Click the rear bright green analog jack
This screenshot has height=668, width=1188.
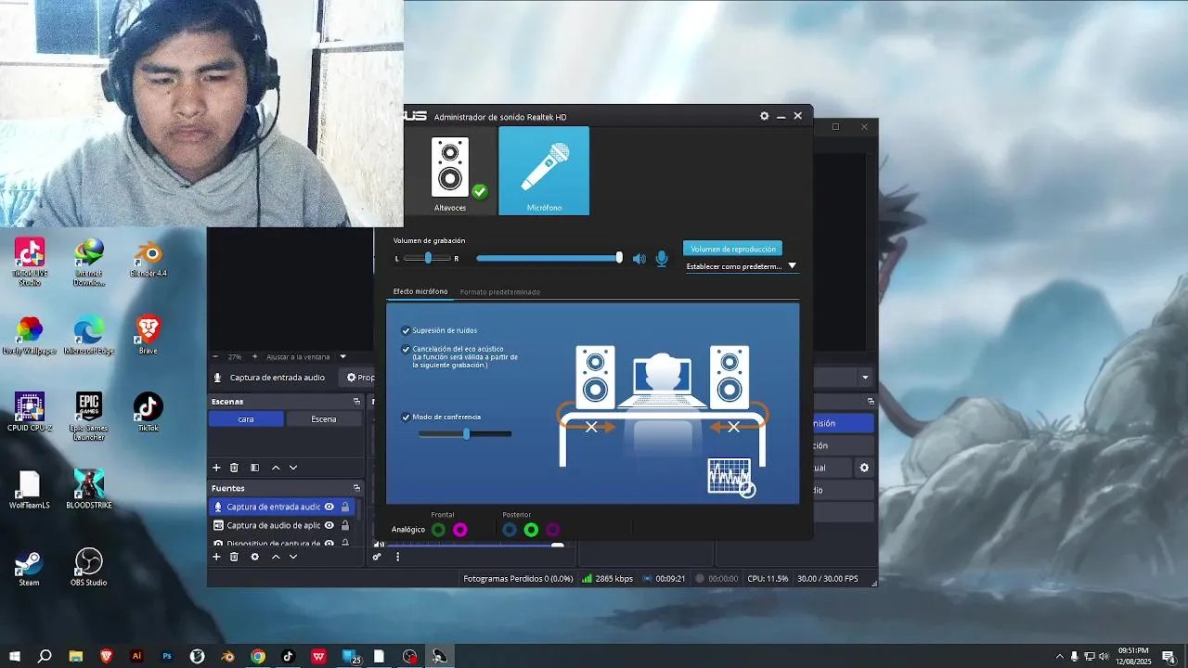pyautogui.click(x=531, y=530)
